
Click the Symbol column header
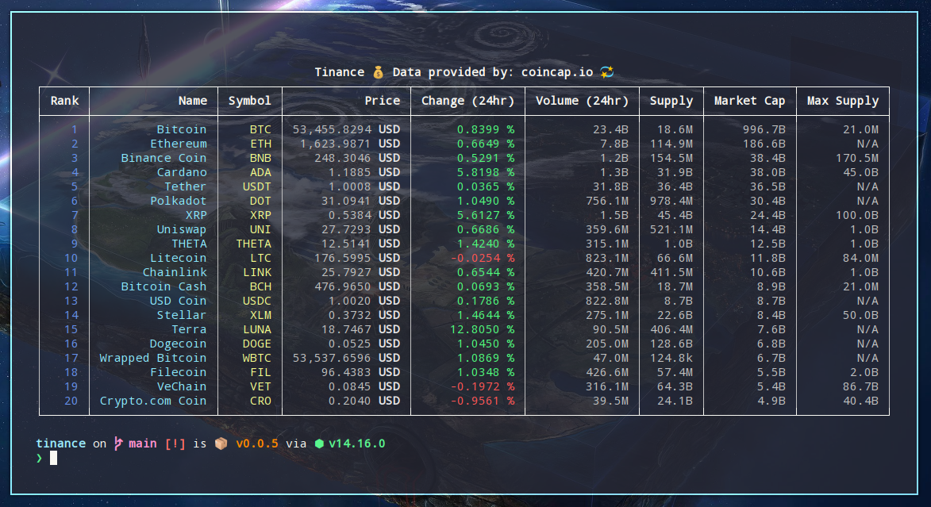pyautogui.click(x=250, y=101)
